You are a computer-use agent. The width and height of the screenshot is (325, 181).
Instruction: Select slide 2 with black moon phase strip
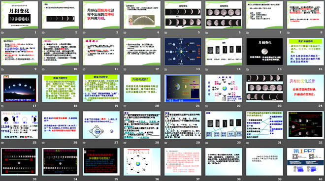60,15
